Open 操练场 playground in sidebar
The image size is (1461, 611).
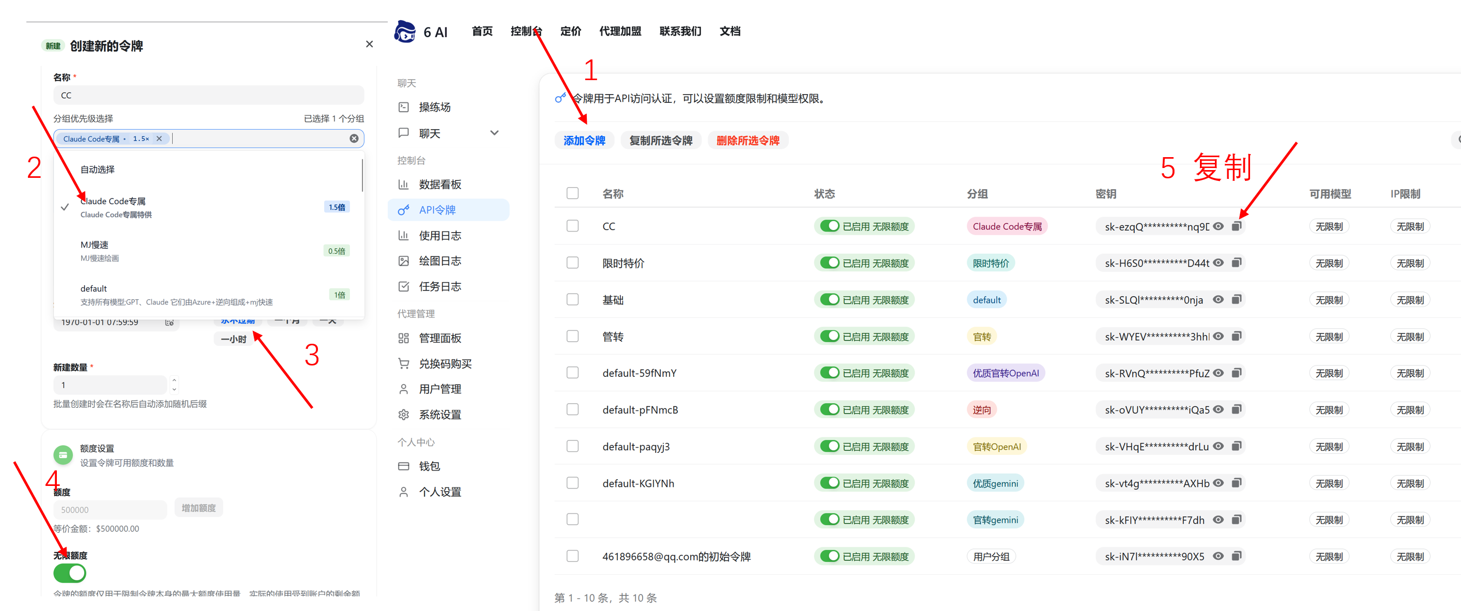click(434, 107)
